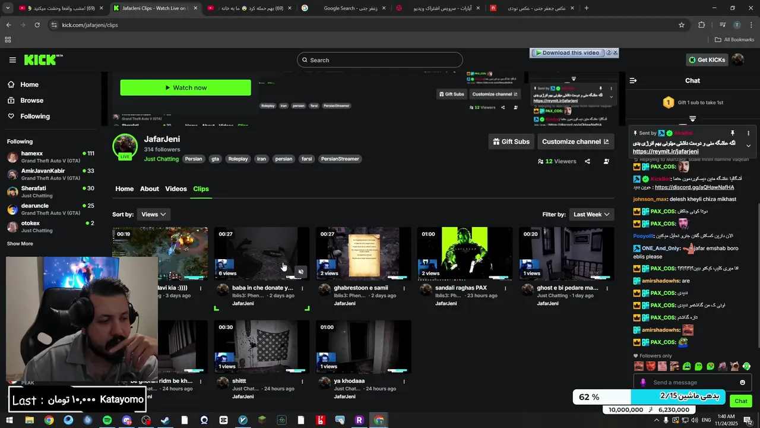760x428 pixels.
Task: Reload the browser page
Action: tap(37, 25)
